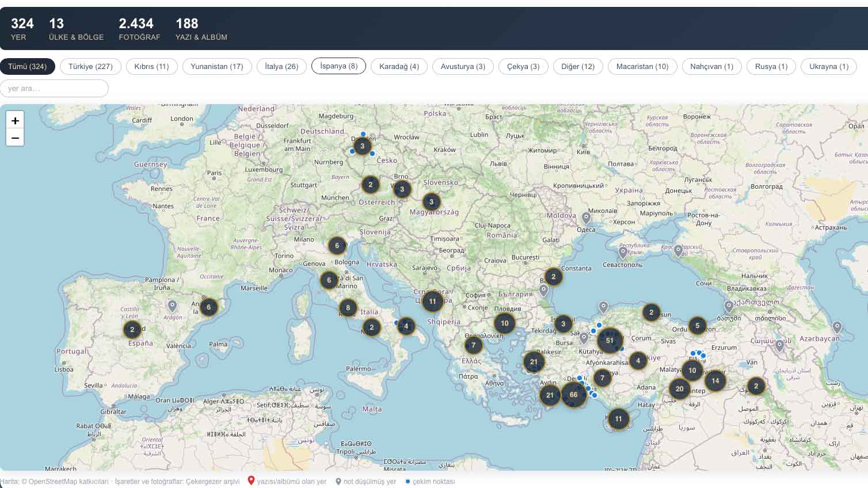Select the gray pin above Севастополь
This screenshot has width=868, height=488.
click(623, 252)
